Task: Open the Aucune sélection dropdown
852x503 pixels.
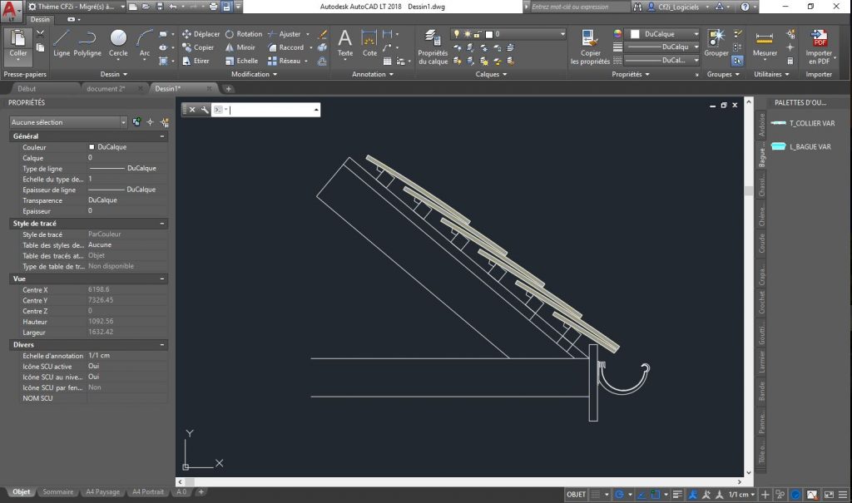Action: [x=68, y=122]
